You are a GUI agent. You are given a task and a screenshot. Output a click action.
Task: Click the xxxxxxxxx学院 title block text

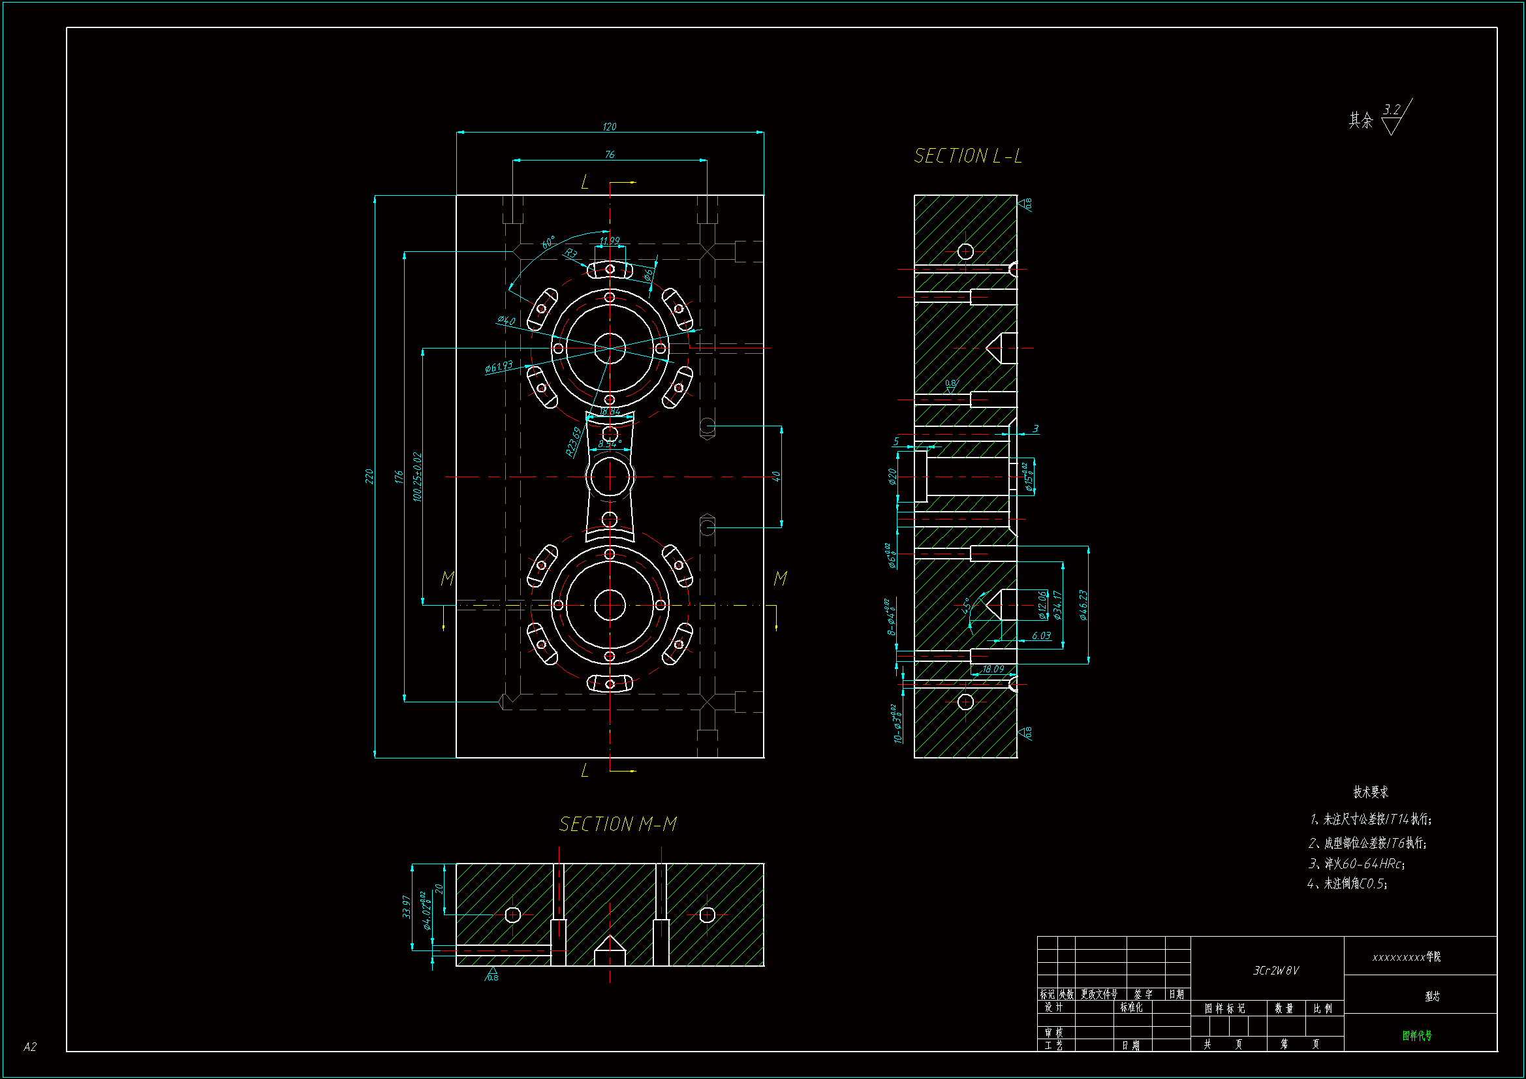(x=1407, y=958)
